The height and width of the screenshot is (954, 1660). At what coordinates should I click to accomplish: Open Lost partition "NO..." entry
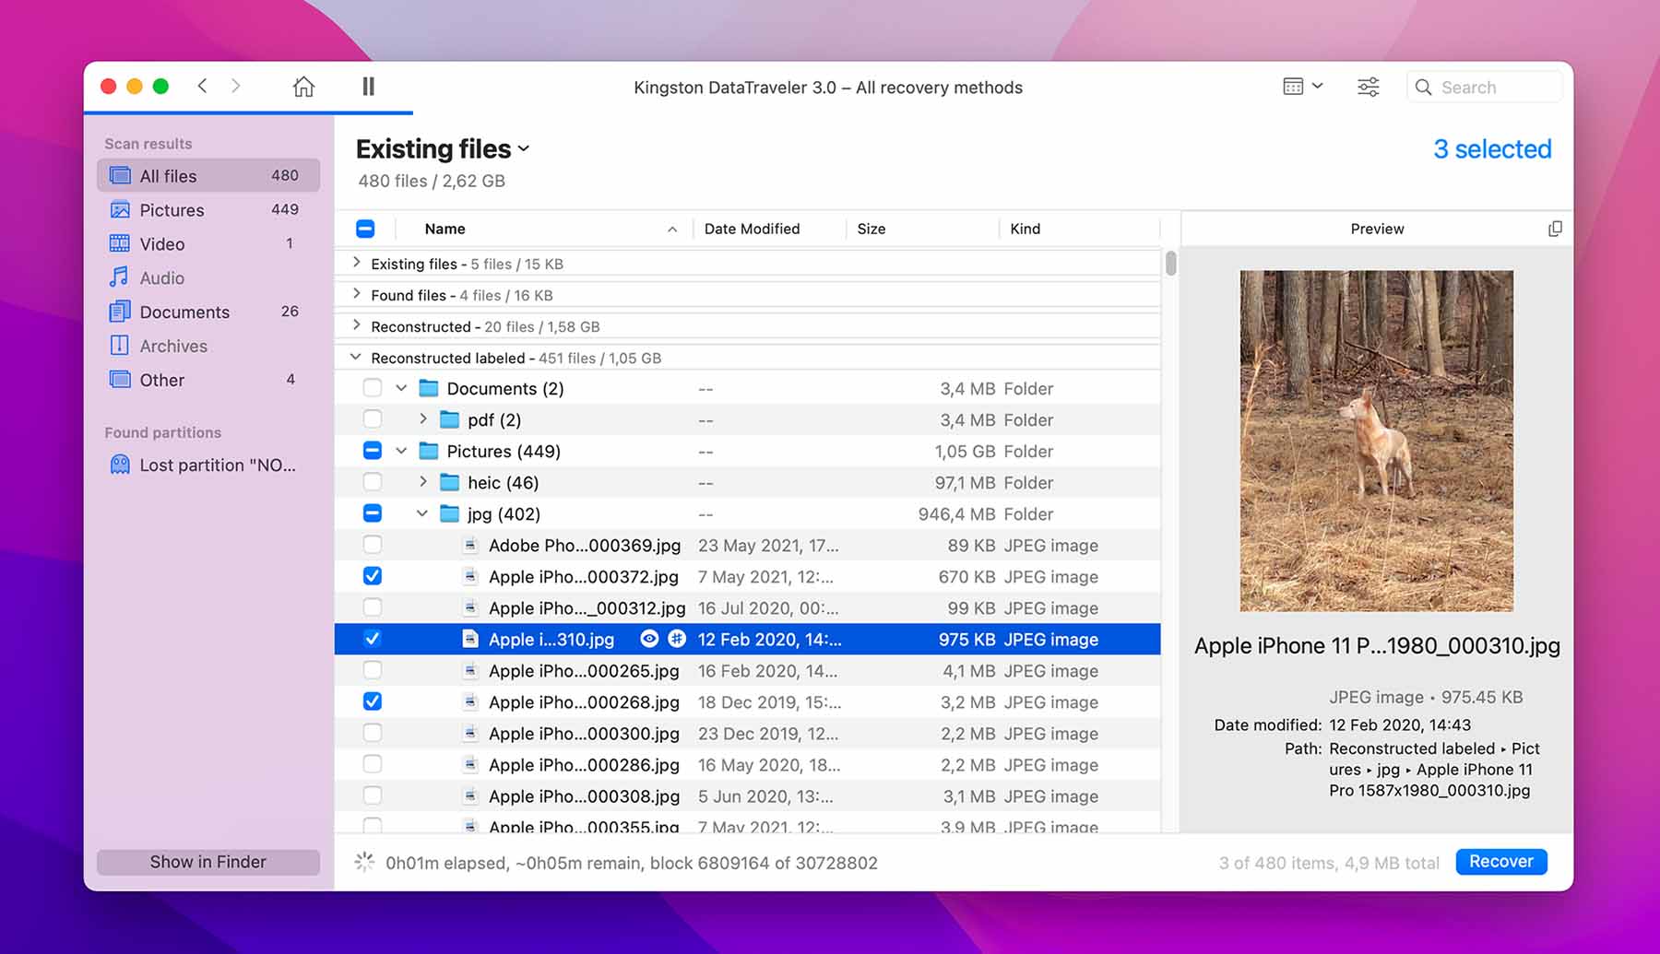click(208, 465)
